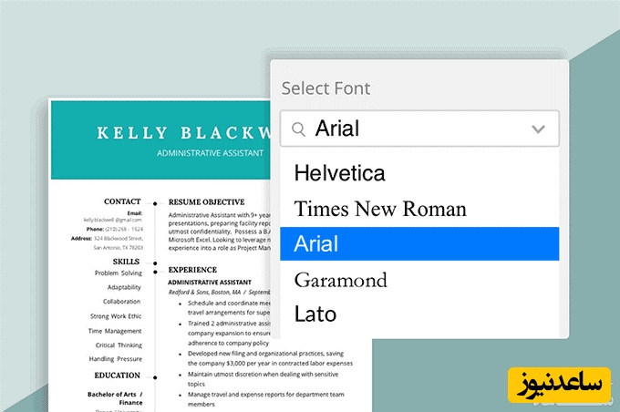Select the Problem Solving skill item
The height and width of the screenshot is (412, 620).
click(119, 273)
